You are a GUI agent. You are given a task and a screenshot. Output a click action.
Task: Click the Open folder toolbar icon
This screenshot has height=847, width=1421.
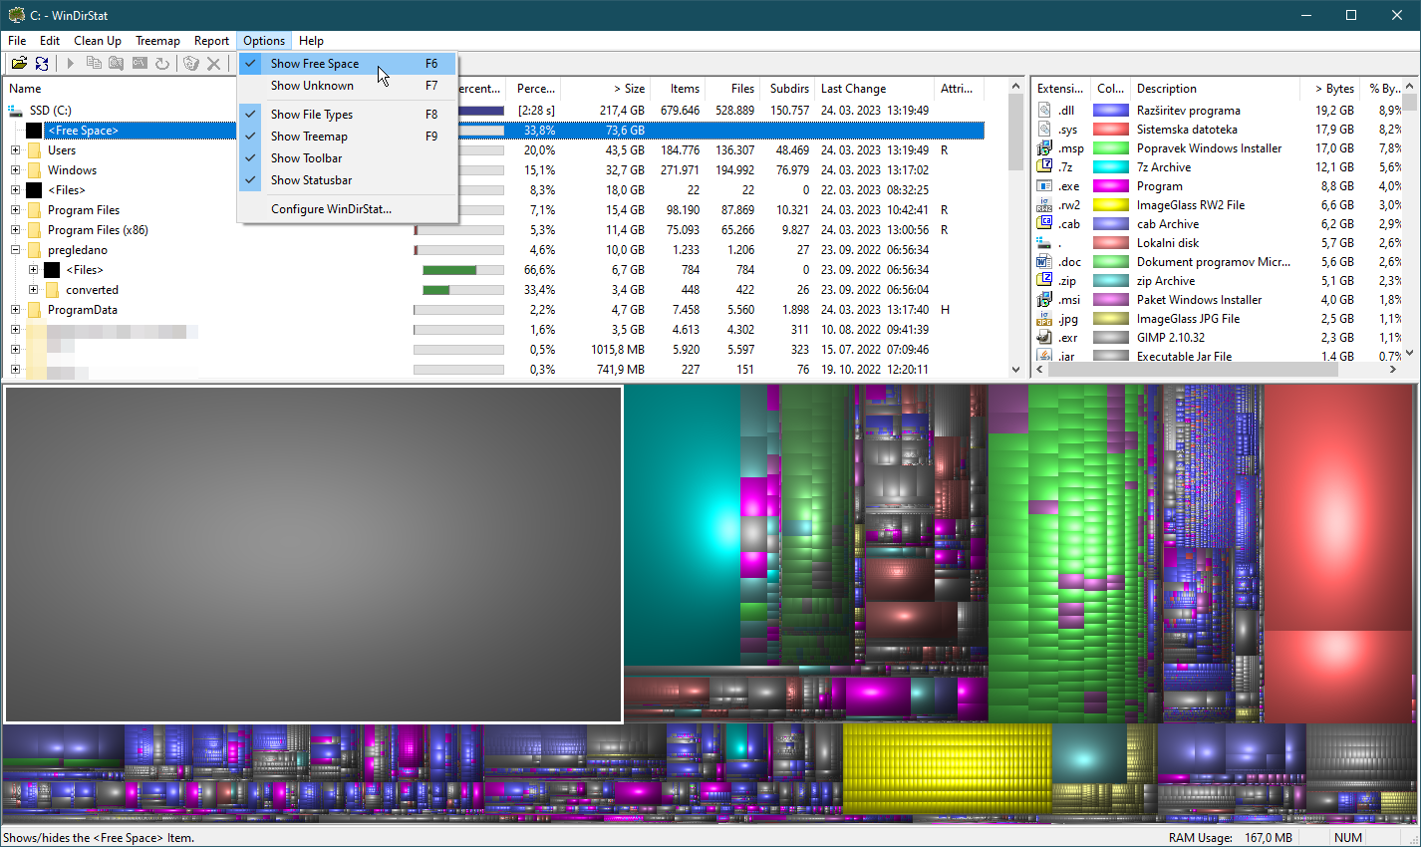19,64
